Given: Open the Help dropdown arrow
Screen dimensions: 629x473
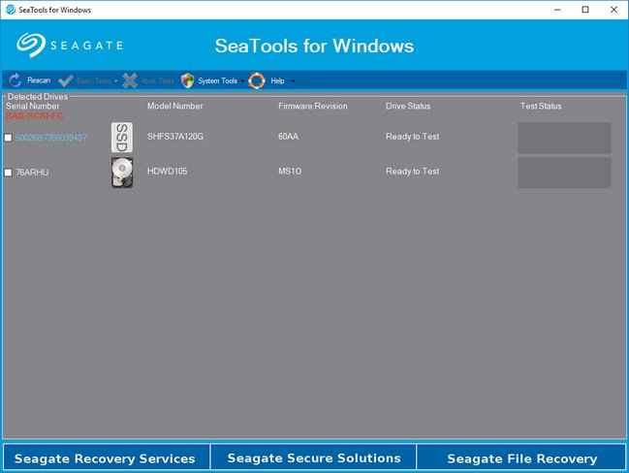Looking at the screenshot, I should point(293,81).
